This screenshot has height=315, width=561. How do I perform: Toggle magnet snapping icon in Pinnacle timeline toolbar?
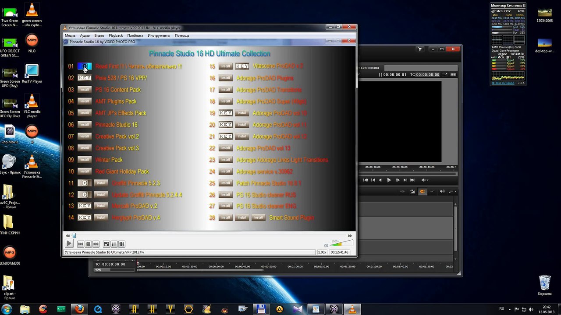click(423, 192)
